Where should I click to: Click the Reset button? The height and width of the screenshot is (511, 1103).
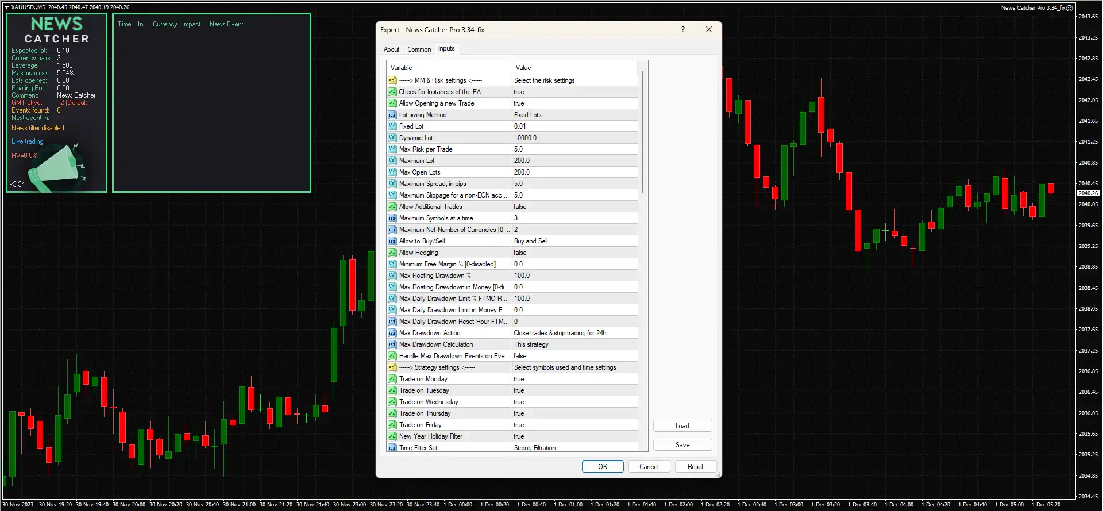pos(695,467)
